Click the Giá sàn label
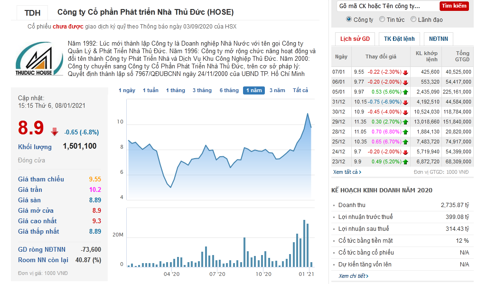Image resolution: width=487 pixels, height=284 pixels. [29, 200]
